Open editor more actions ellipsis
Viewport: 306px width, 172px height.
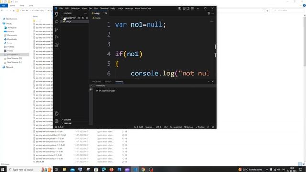tap(213, 13)
